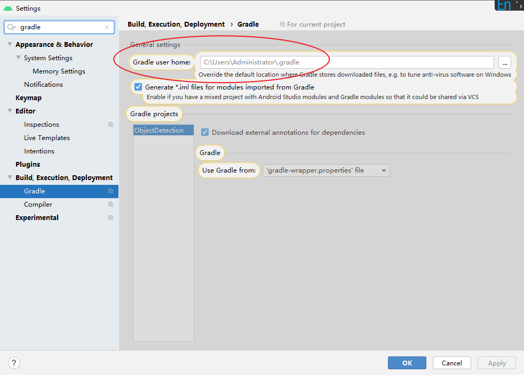Open Use Gradle from dropdown

326,170
